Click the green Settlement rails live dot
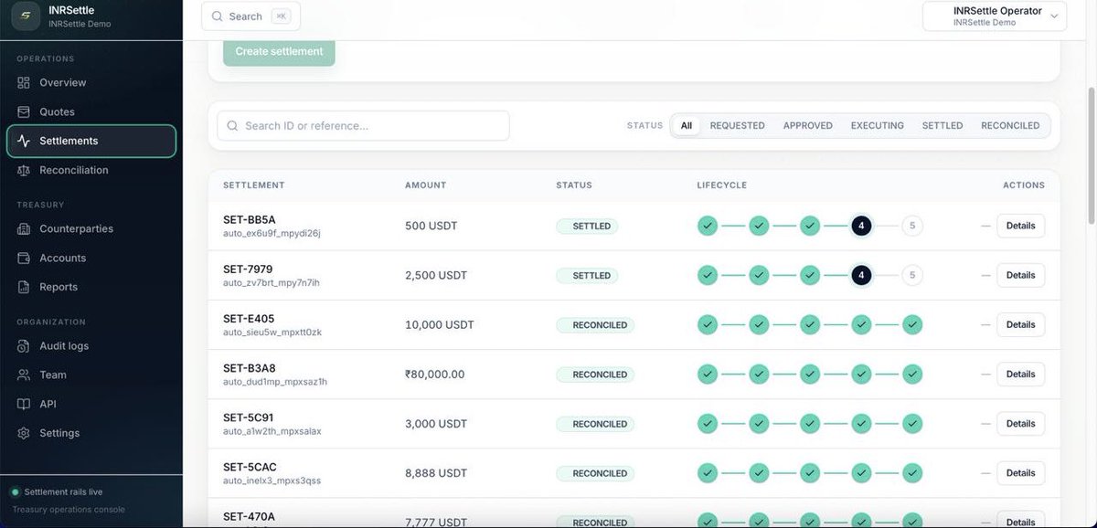Image resolution: width=1097 pixels, height=528 pixels. (15, 492)
